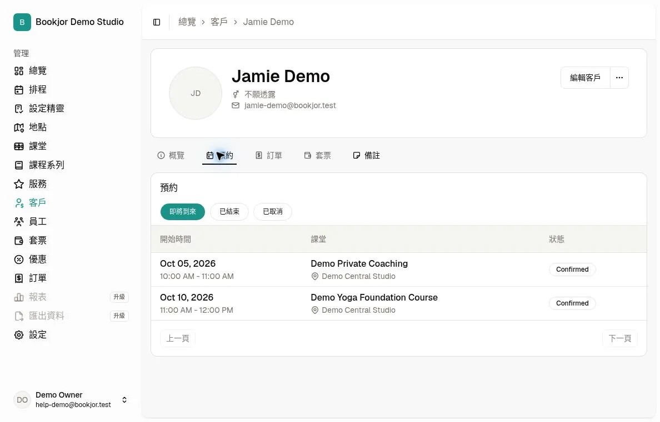Open the Demo Private Coaching booking

tap(359, 263)
